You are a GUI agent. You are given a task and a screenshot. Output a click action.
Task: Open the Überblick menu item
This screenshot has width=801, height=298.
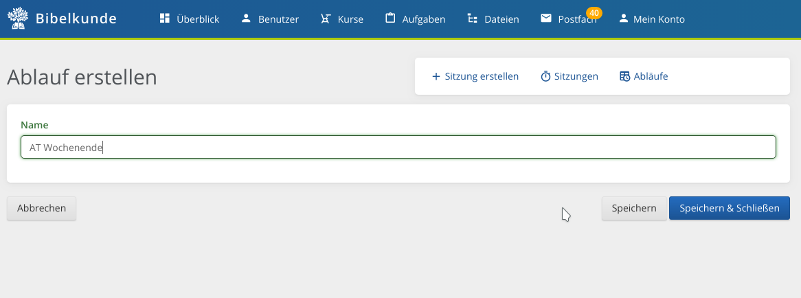point(190,19)
